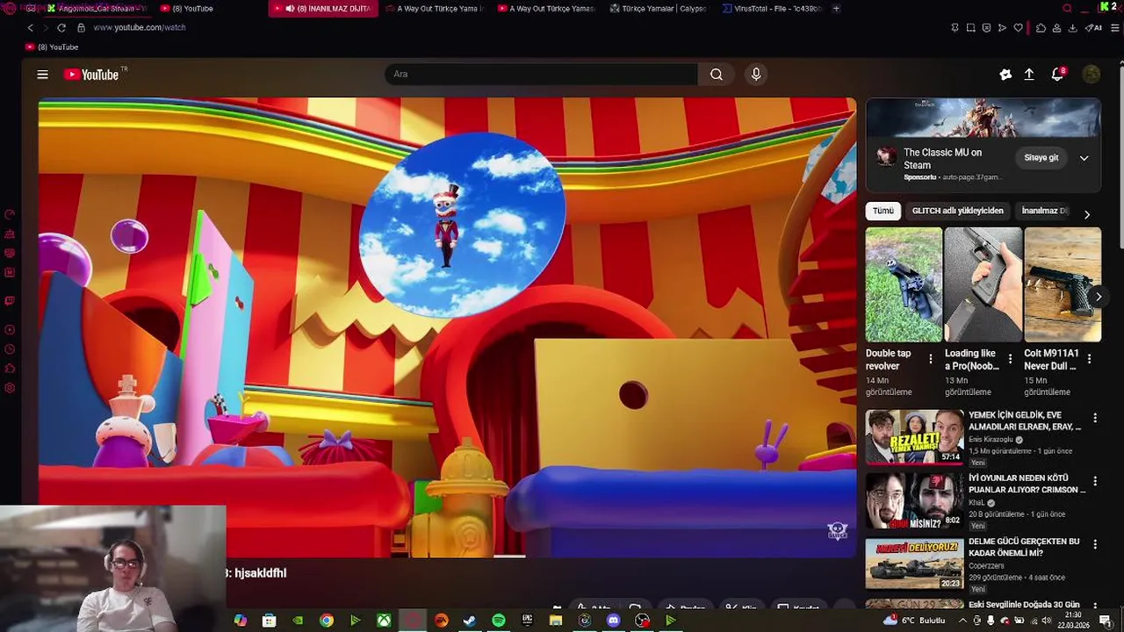Select the Tümü filter chip

tap(883, 211)
